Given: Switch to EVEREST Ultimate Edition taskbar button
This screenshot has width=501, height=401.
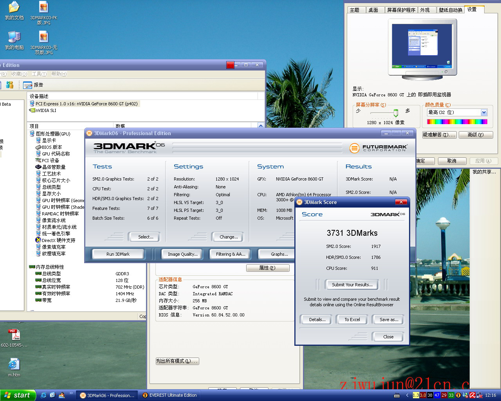Looking at the screenshot, I should (x=169, y=396).
